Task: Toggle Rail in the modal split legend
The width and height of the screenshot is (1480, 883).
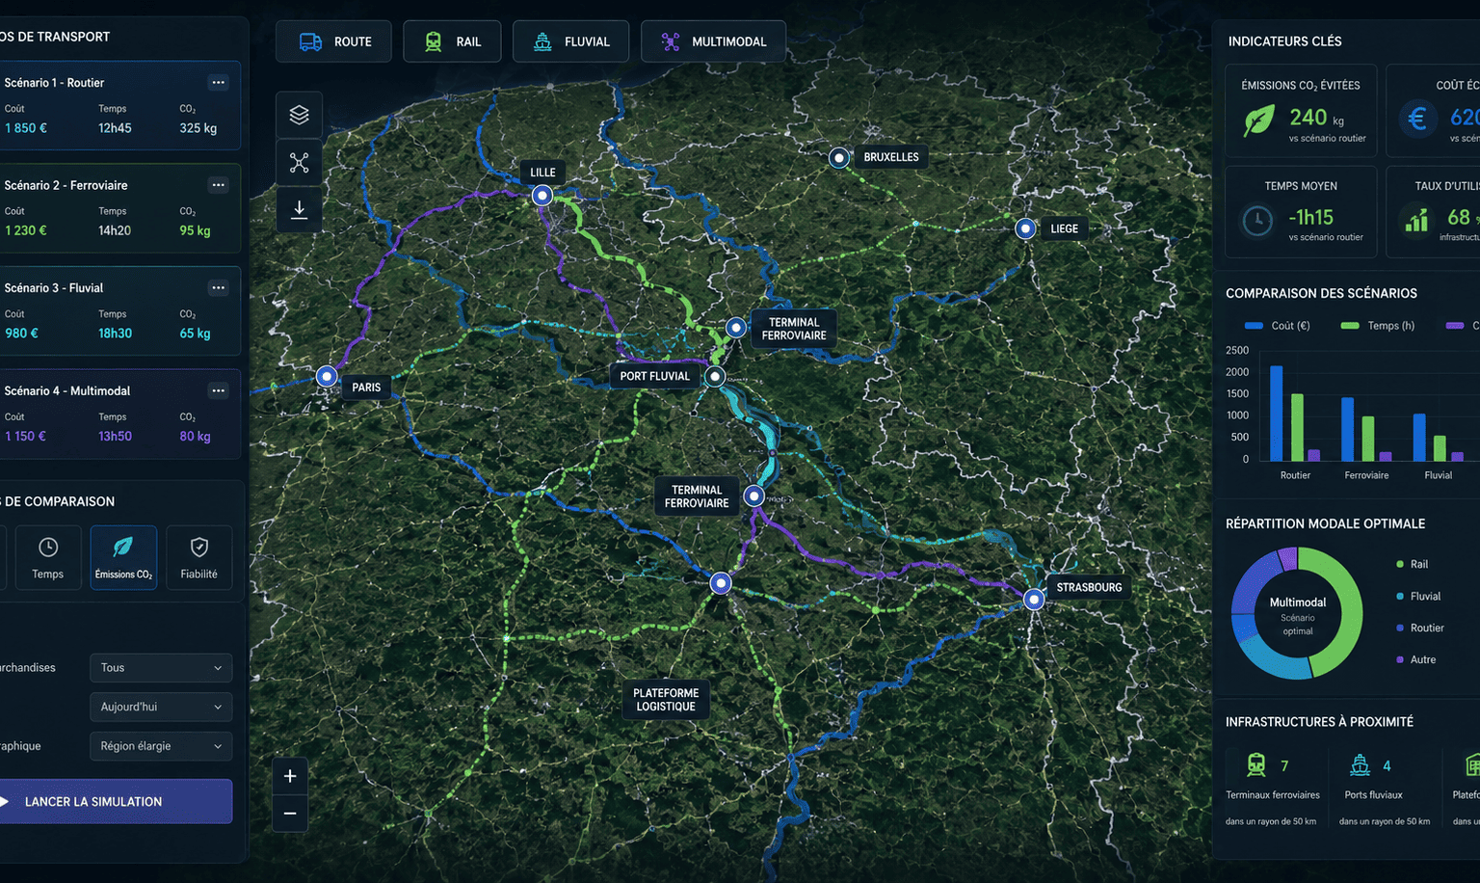Action: (1413, 564)
